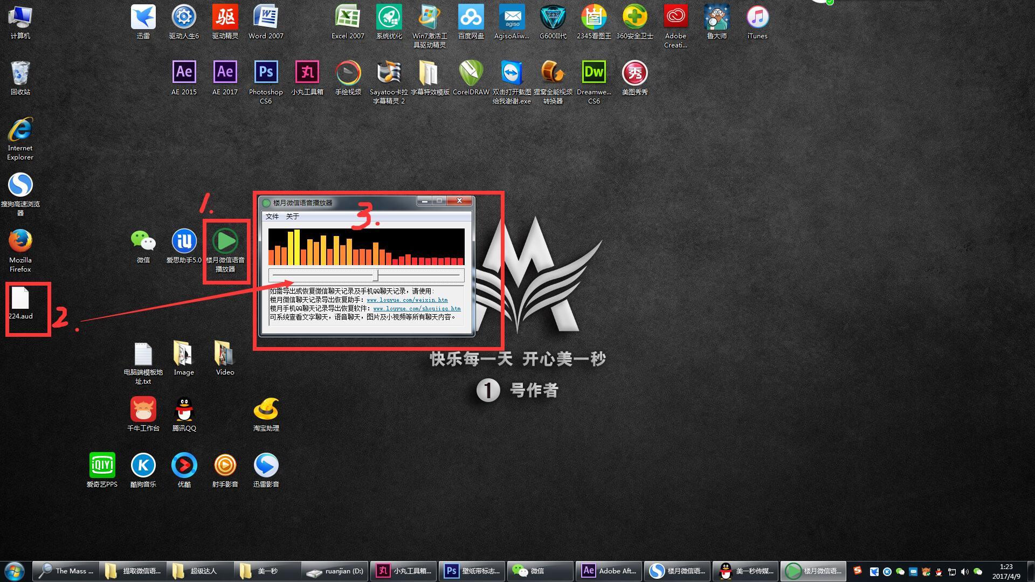Select the AE 2017 desktop icon
The width and height of the screenshot is (1035, 582).
(225, 78)
